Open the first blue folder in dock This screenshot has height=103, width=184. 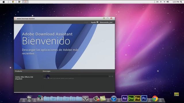47,99
